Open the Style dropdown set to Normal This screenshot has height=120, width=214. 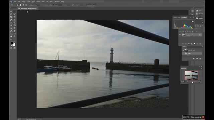pos(58,5)
